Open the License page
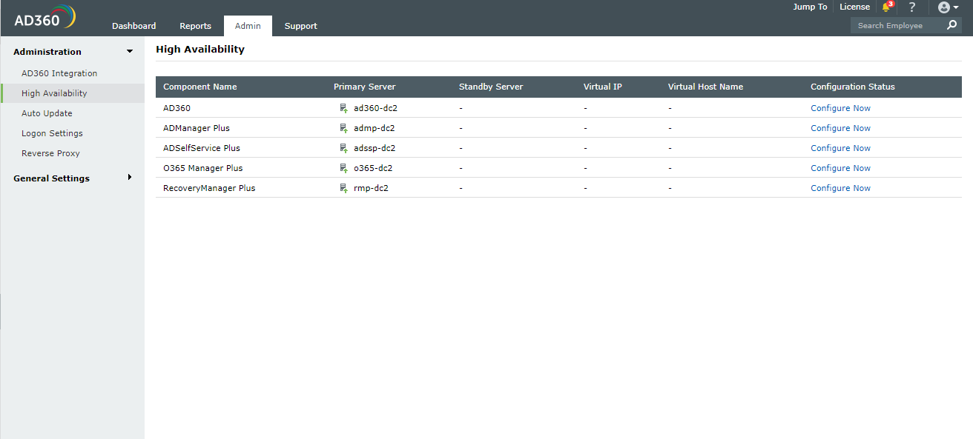Viewport: 973px width, 439px height. [x=854, y=7]
